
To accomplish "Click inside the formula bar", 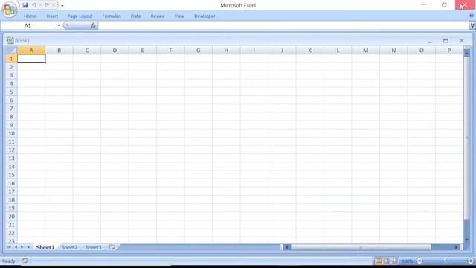I will coord(283,25).
